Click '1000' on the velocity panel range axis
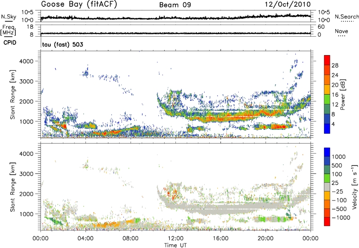359x248 pixels. 26,214
